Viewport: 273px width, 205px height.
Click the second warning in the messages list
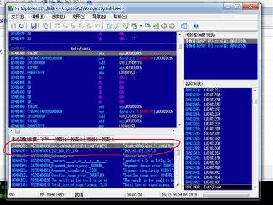click(x=221, y=46)
